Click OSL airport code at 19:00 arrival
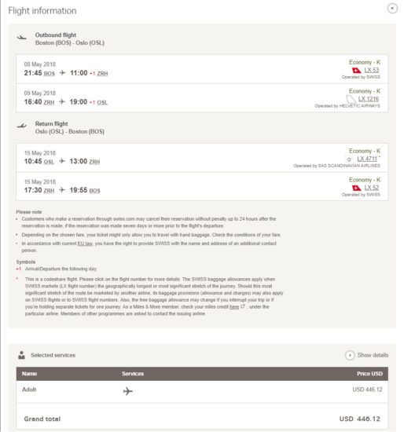This screenshot has height=432, width=404. click(x=102, y=102)
